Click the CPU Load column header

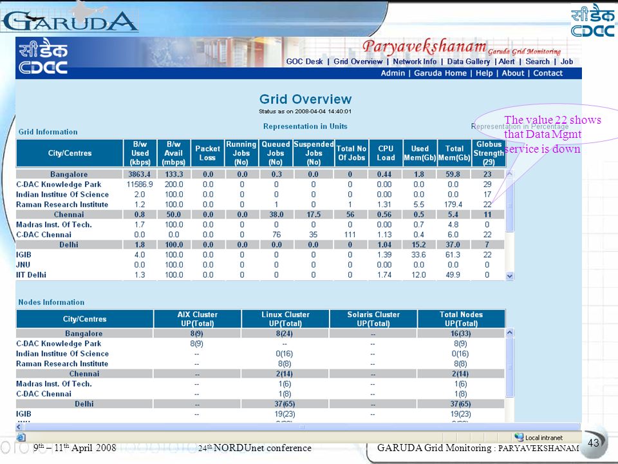click(x=386, y=153)
